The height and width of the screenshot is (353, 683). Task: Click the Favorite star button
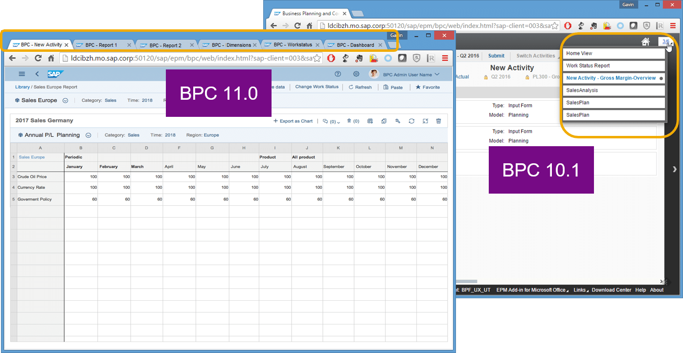(428, 87)
